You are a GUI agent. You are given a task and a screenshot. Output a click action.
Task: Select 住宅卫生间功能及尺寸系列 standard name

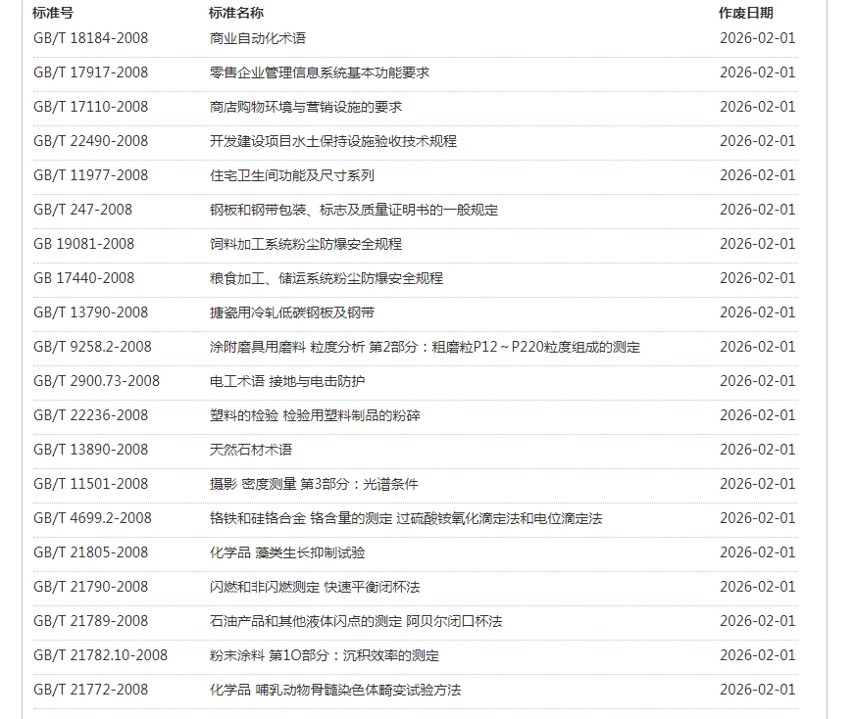point(291,175)
